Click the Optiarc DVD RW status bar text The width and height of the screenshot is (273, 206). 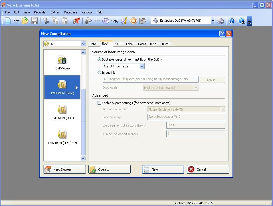pos(194,203)
